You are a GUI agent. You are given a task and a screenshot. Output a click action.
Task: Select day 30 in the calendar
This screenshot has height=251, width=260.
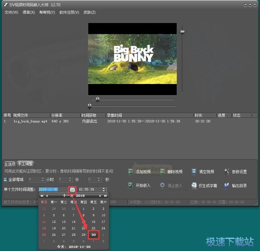[93, 235]
